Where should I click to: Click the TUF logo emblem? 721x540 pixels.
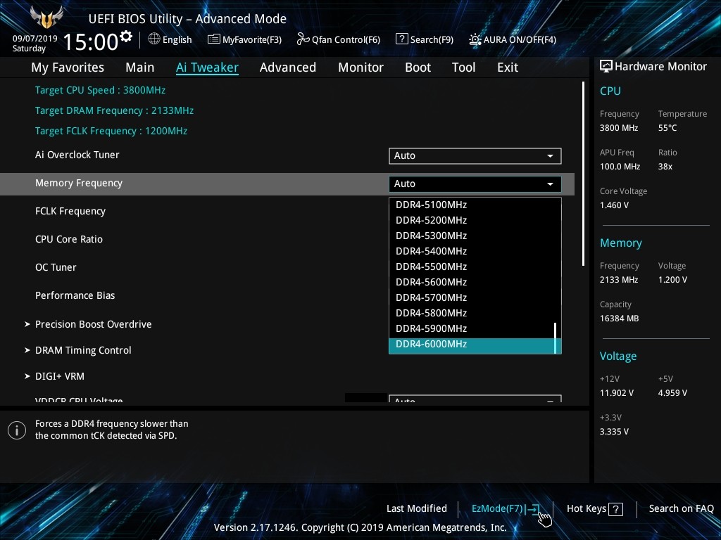tap(46, 18)
